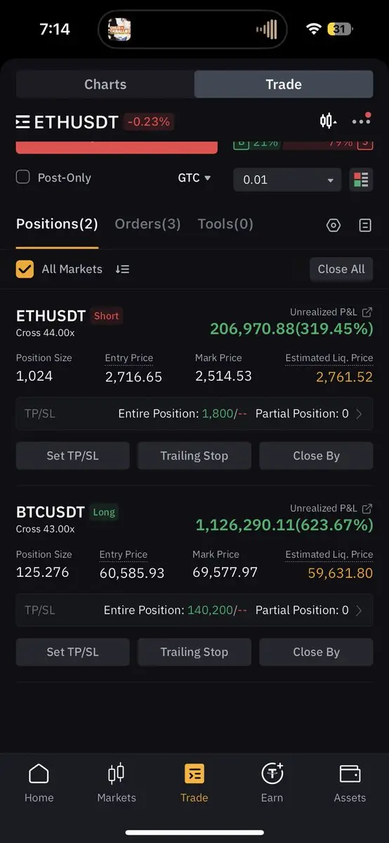The image size is (389, 843).
Task: Expand the ETHUSDT TP/SL row chevron
Action: [360, 414]
